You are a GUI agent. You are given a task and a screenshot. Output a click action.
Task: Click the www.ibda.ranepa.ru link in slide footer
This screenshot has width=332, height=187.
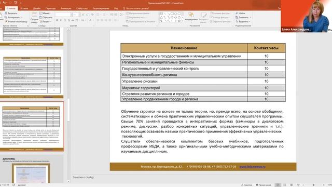253,167
